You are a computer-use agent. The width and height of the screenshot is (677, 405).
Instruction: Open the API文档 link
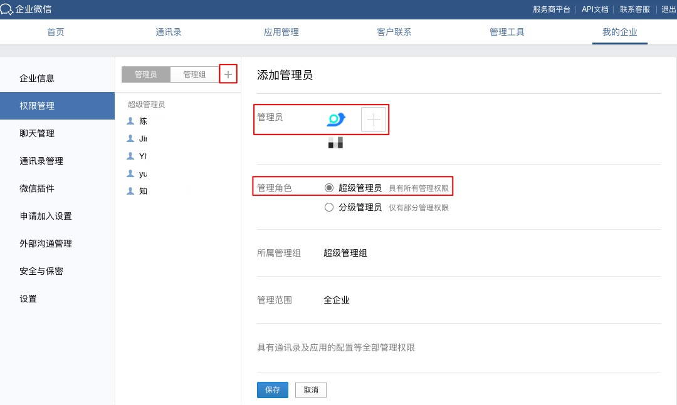pyautogui.click(x=595, y=9)
